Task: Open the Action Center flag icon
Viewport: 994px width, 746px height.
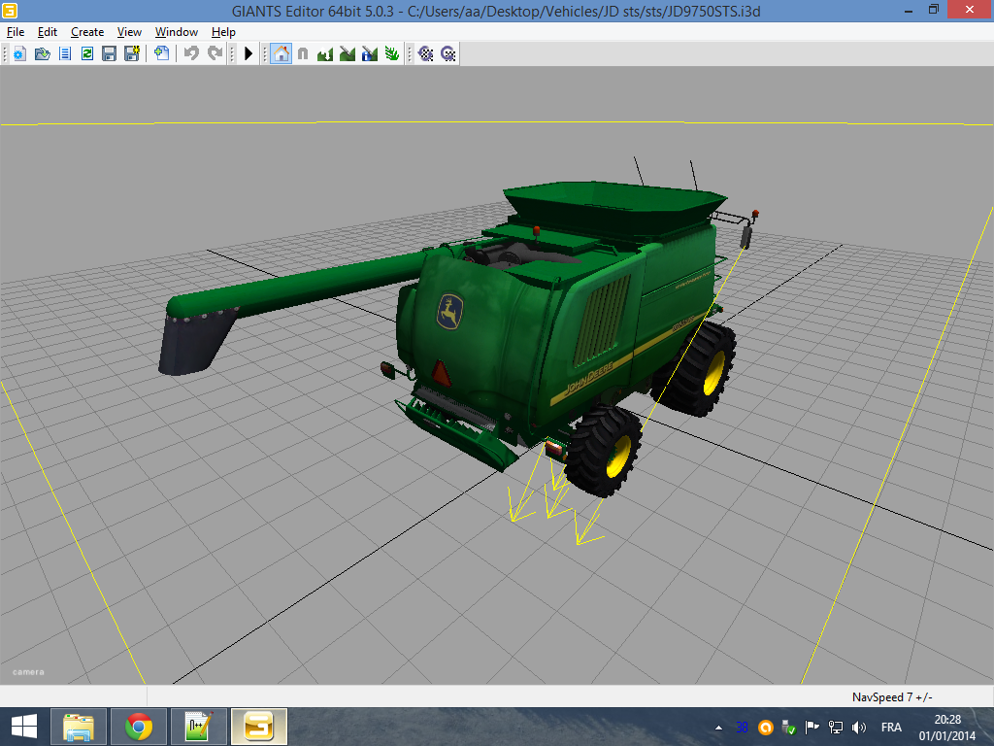Action: pyautogui.click(x=812, y=728)
